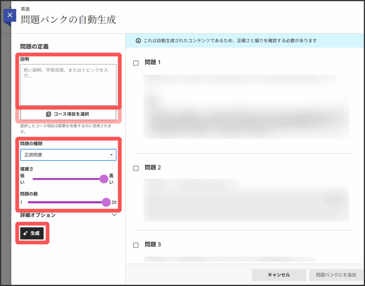Check the box next to 問題 3
The image size is (365, 286).
[x=136, y=245]
